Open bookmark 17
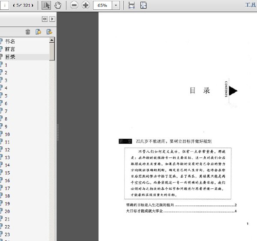 pyautogui.click(x=7, y=188)
